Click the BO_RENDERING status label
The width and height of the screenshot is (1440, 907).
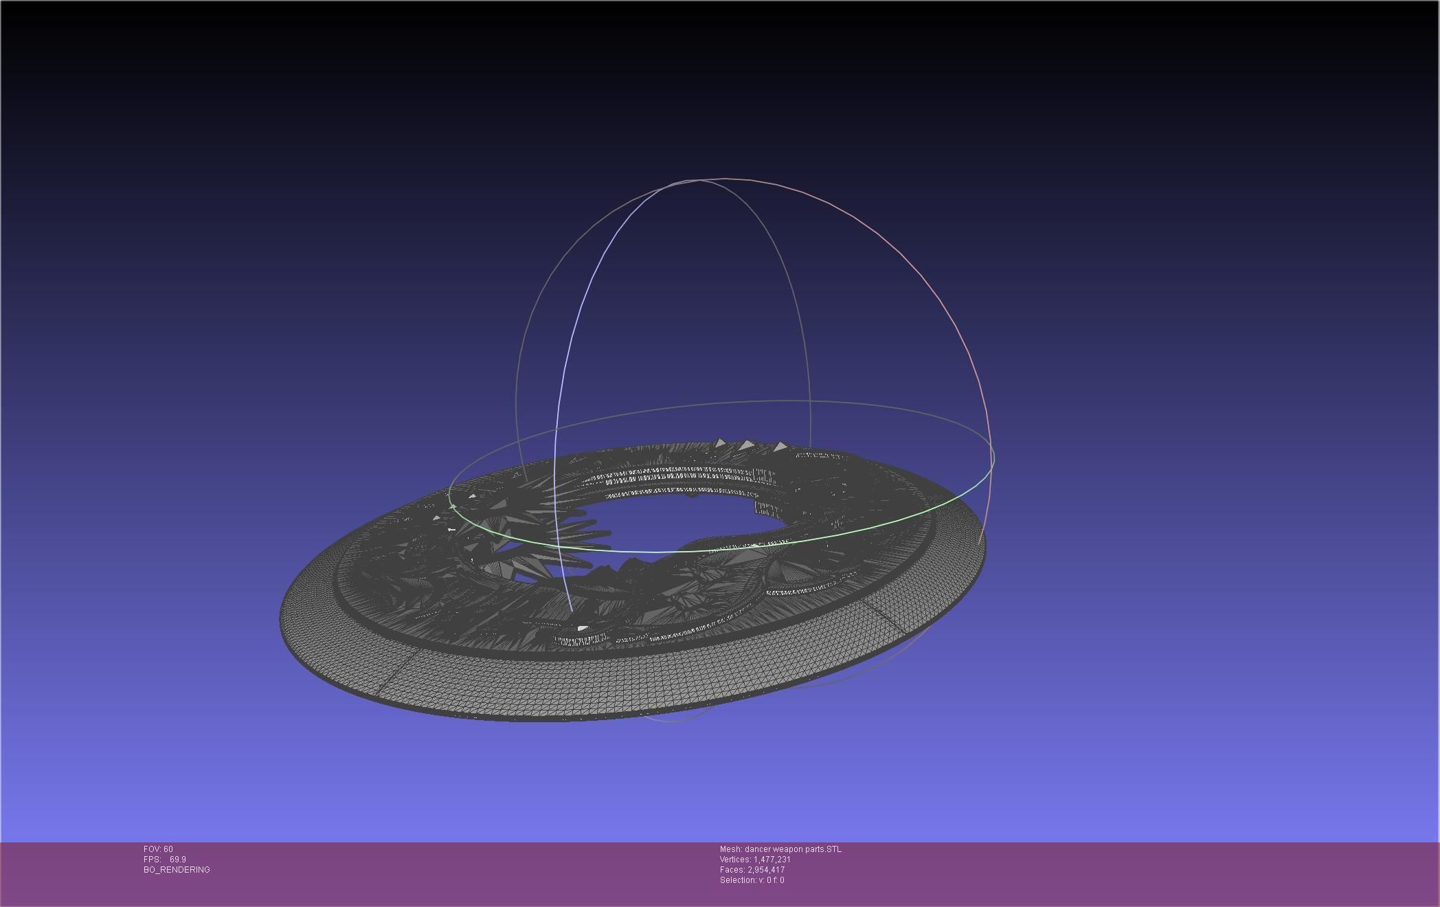(177, 870)
